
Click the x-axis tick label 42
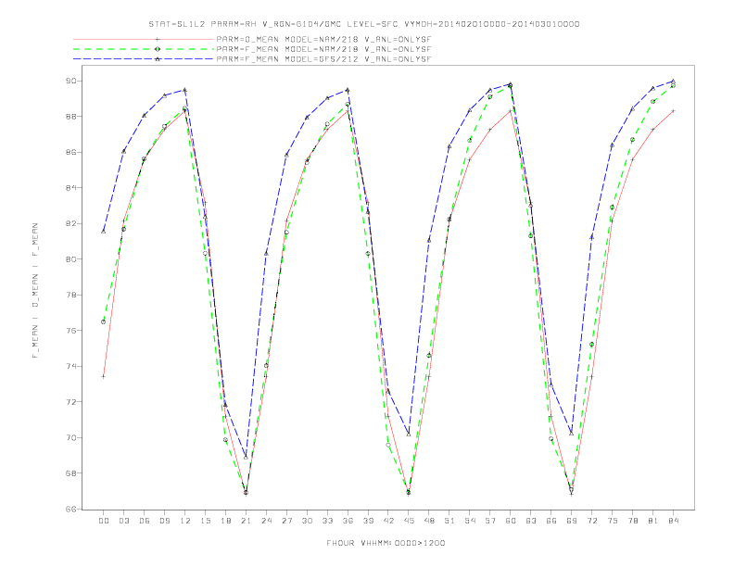388,521
